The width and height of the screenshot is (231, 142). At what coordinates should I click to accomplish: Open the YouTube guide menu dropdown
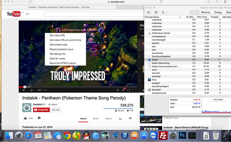pyautogui.click(x=28, y=14)
